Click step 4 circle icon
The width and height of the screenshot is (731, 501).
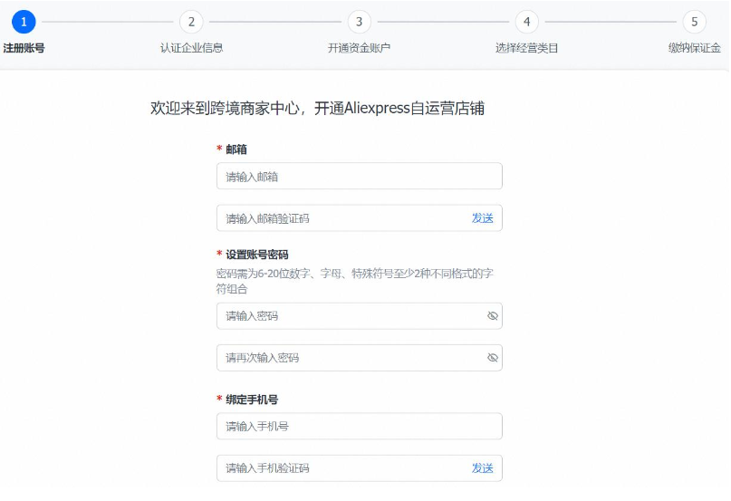pyautogui.click(x=526, y=23)
